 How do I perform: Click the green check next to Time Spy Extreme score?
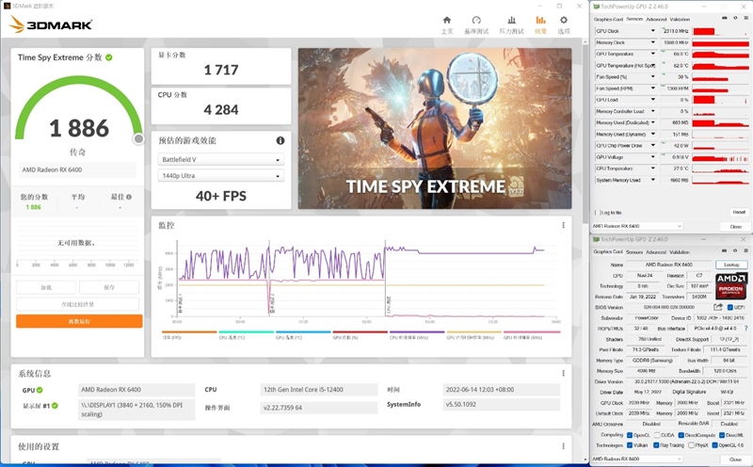(109, 57)
